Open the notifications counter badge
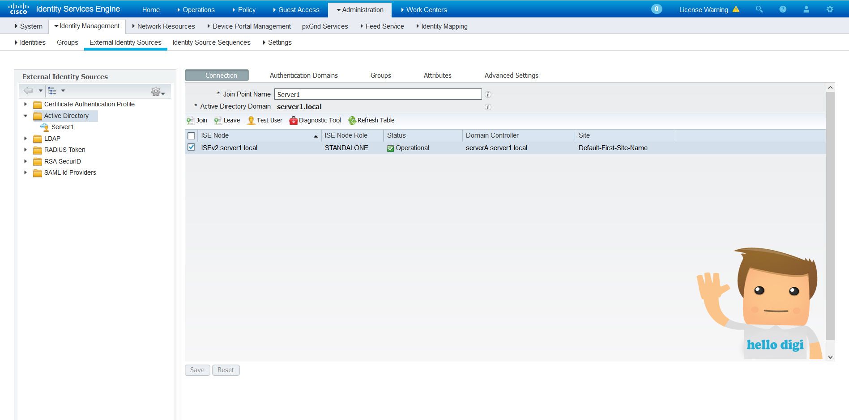Viewport: 849px width, 420px height. pyautogui.click(x=656, y=9)
